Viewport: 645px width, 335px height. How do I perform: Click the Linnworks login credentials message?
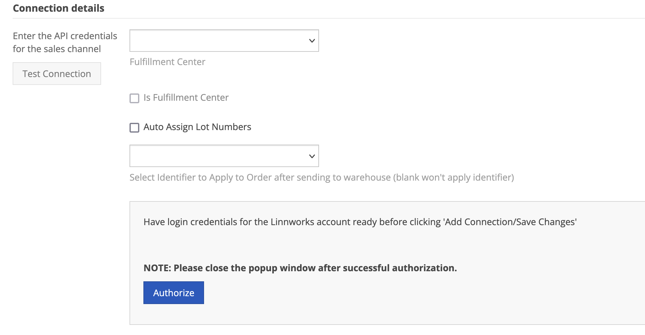(360, 222)
